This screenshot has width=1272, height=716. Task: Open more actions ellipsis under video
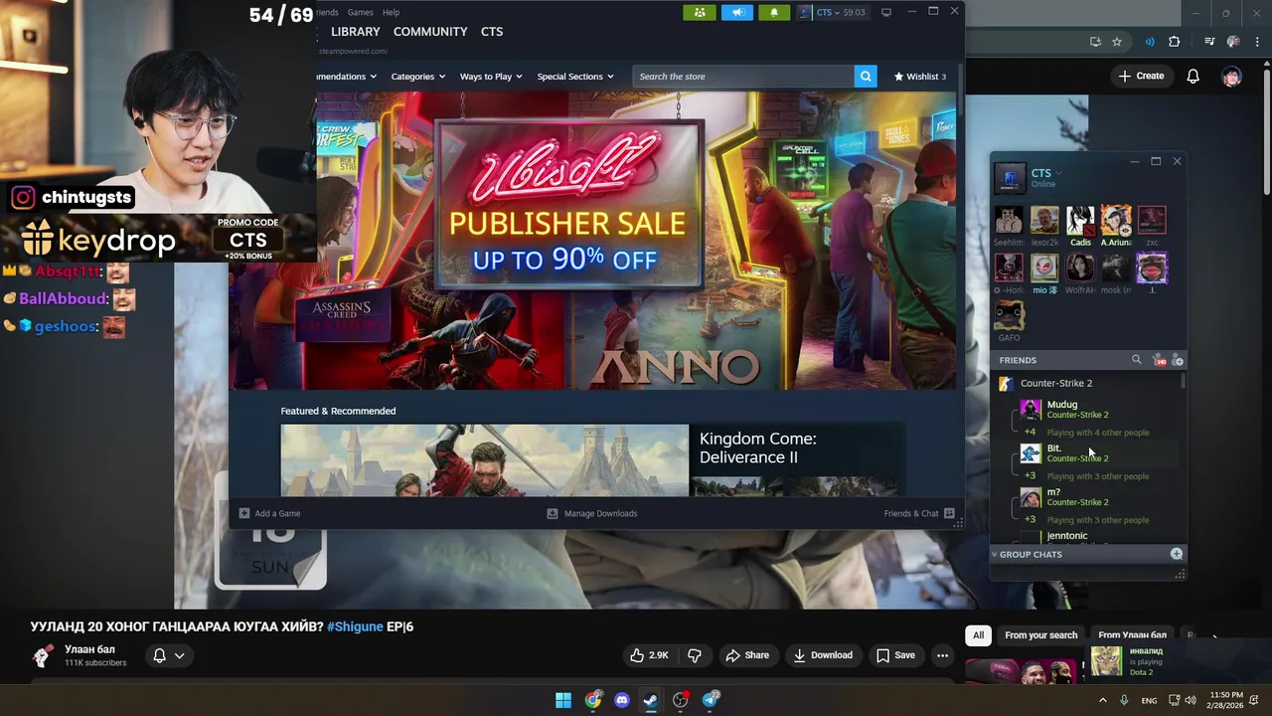coord(942,655)
